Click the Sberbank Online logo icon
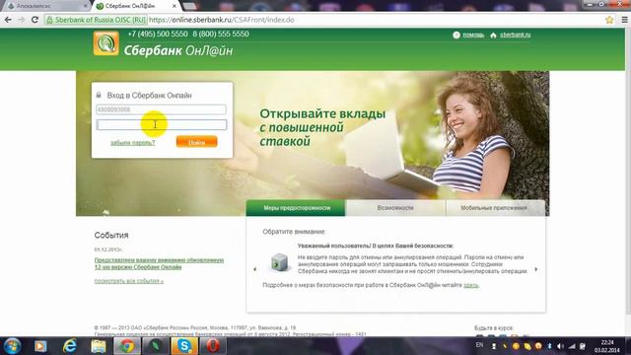This screenshot has height=355, width=631. [106, 43]
